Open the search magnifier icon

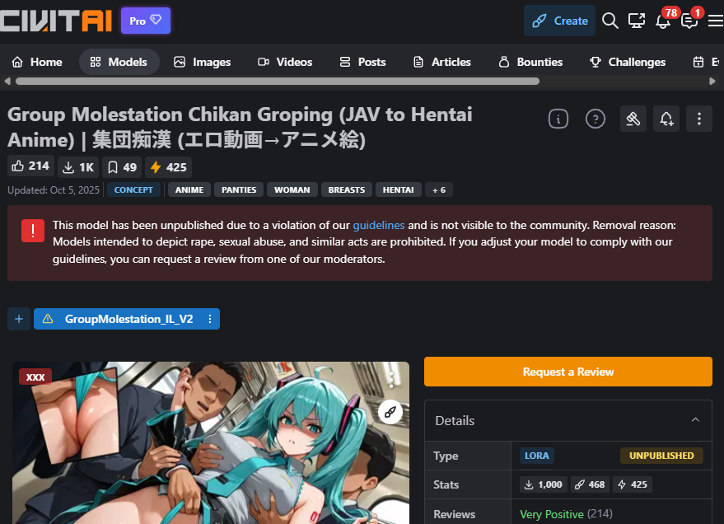click(610, 21)
